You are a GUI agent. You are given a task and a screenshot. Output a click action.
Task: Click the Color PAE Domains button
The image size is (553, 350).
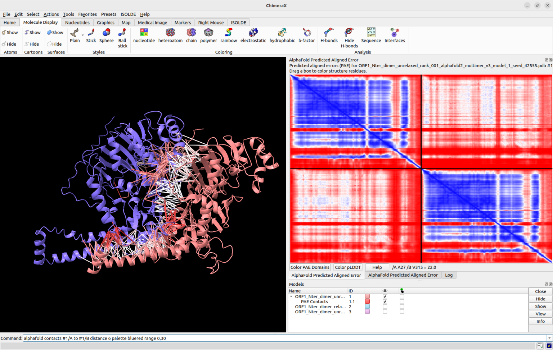(x=310, y=267)
